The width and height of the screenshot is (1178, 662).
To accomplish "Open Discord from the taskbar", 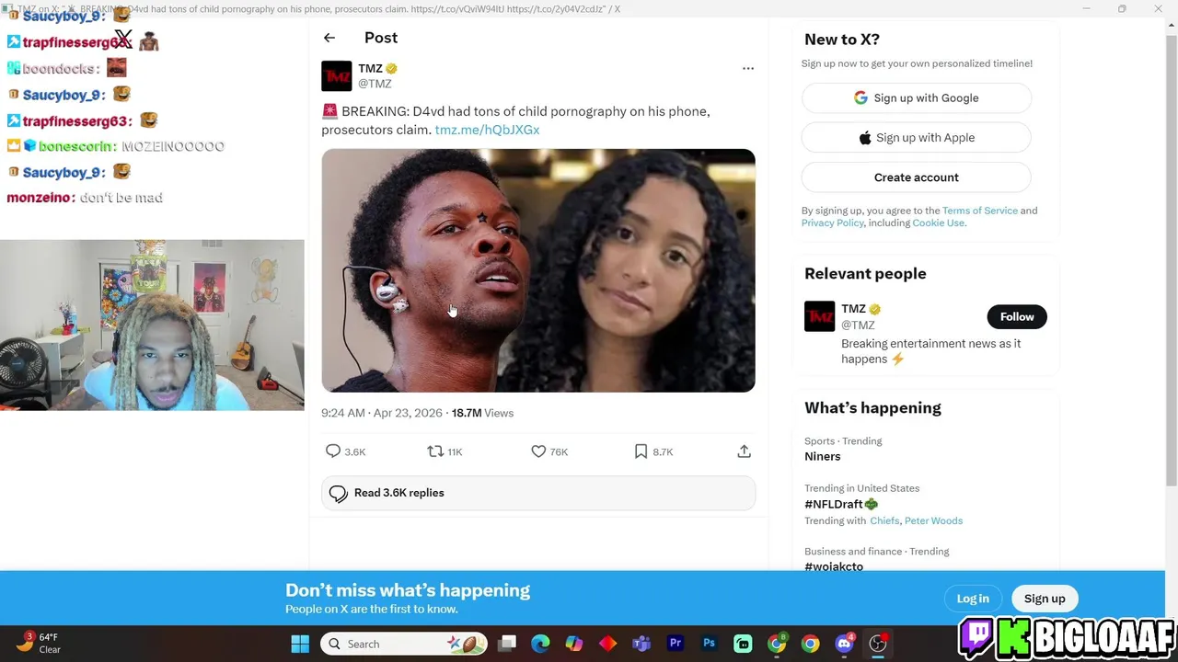I will coord(844,644).
